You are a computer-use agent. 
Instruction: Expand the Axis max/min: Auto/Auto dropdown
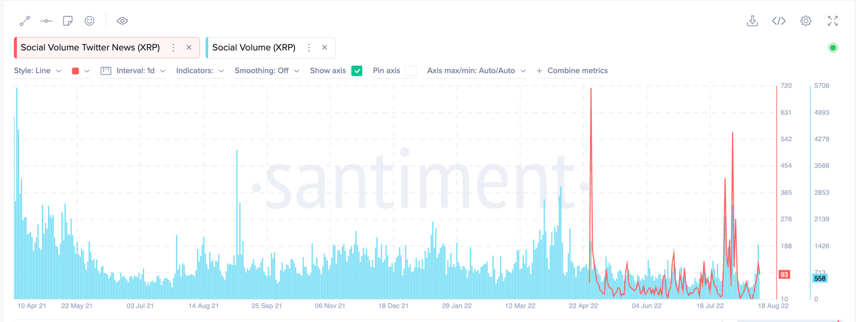click(x=476, y=71)
